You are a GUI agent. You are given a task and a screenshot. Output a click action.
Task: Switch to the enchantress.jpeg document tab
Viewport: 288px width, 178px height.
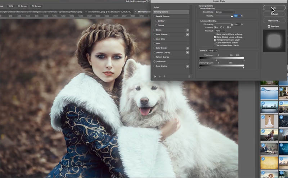point(109,12)
